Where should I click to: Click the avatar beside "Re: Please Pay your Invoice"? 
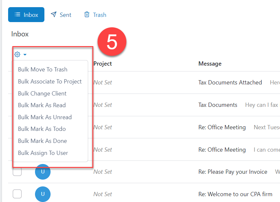coord(43,172)
